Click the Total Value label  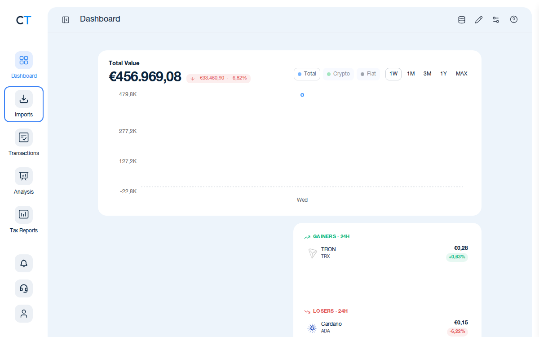(x=124, y=63)
